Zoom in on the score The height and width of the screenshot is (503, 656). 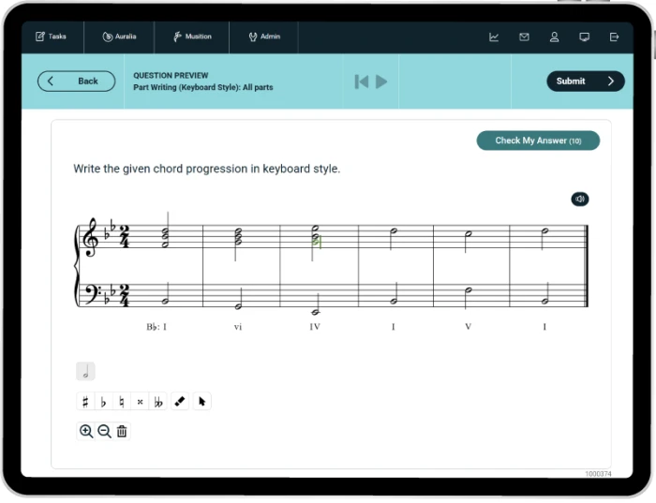point(86,431)
